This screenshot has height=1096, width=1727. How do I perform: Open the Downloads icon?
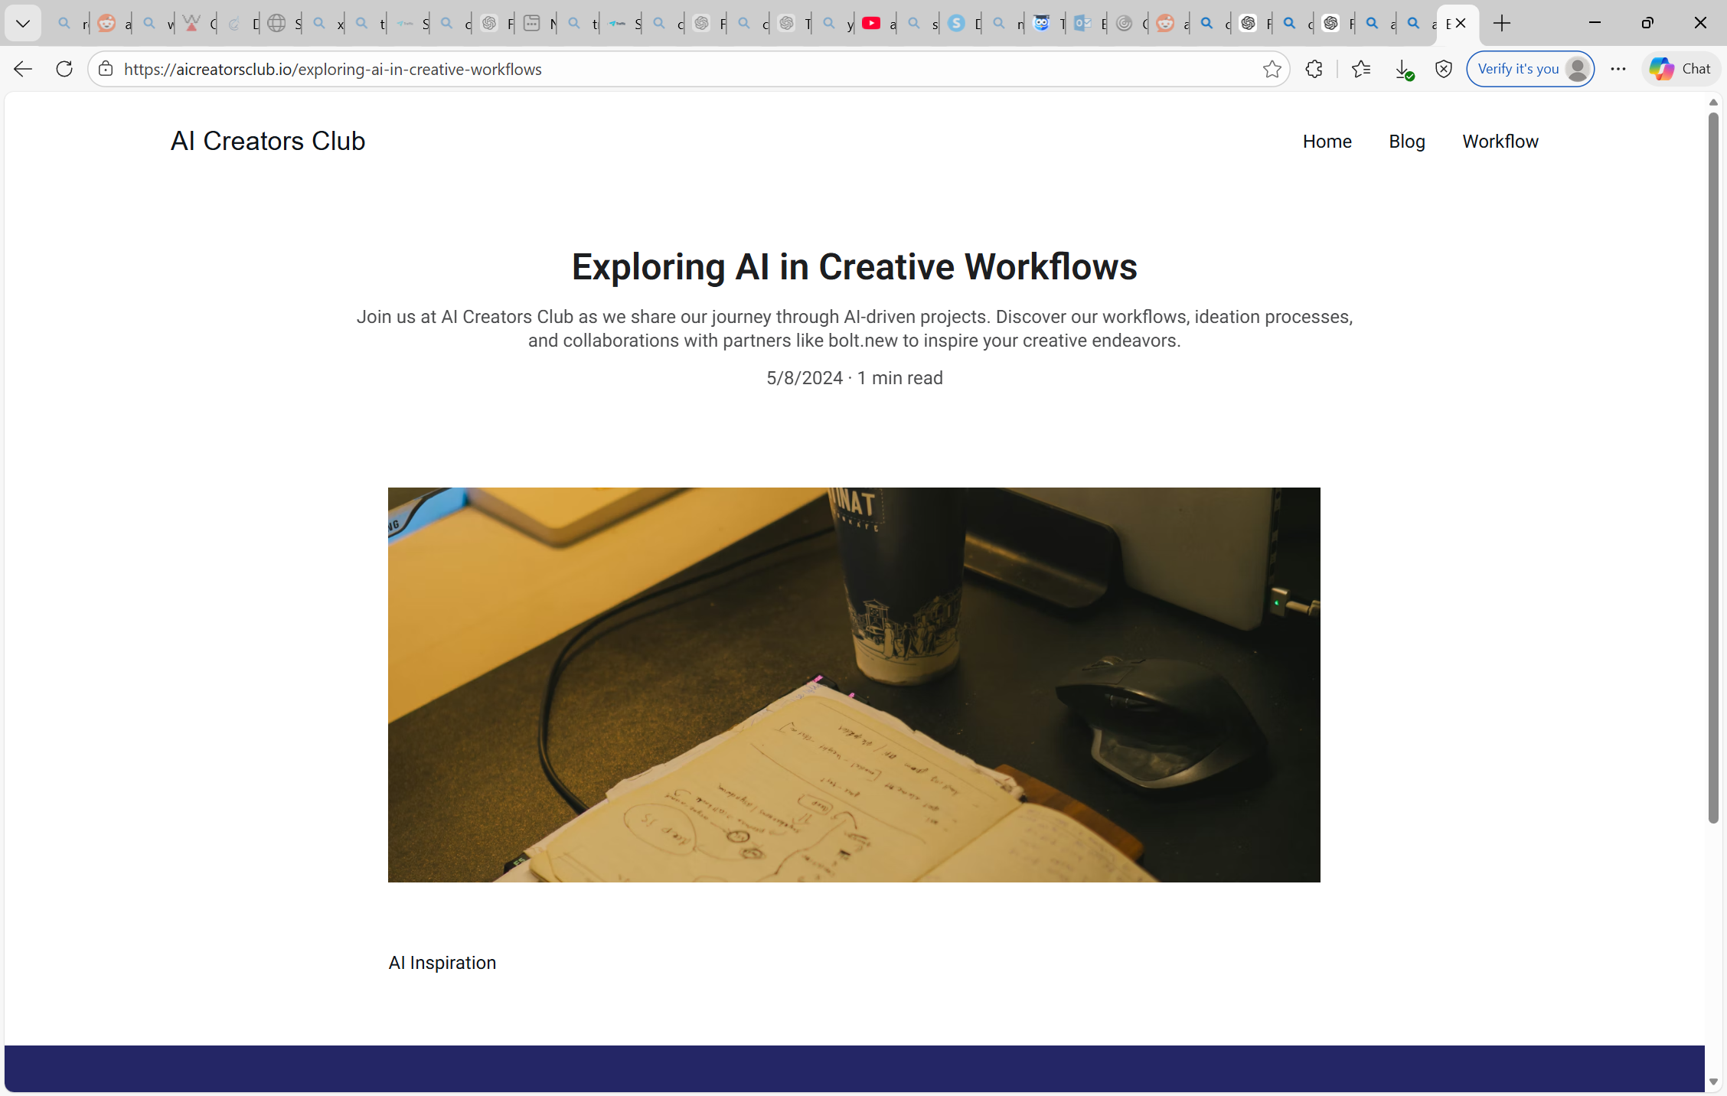1402,69
